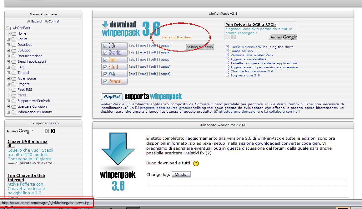Open Tabella comparativa delle applicazioni link
This screenshot has width=362, height=209.
tap(264, 63)
